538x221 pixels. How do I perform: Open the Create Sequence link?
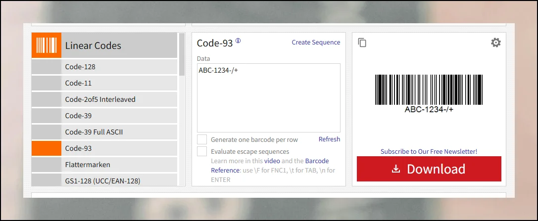point(316,43)
